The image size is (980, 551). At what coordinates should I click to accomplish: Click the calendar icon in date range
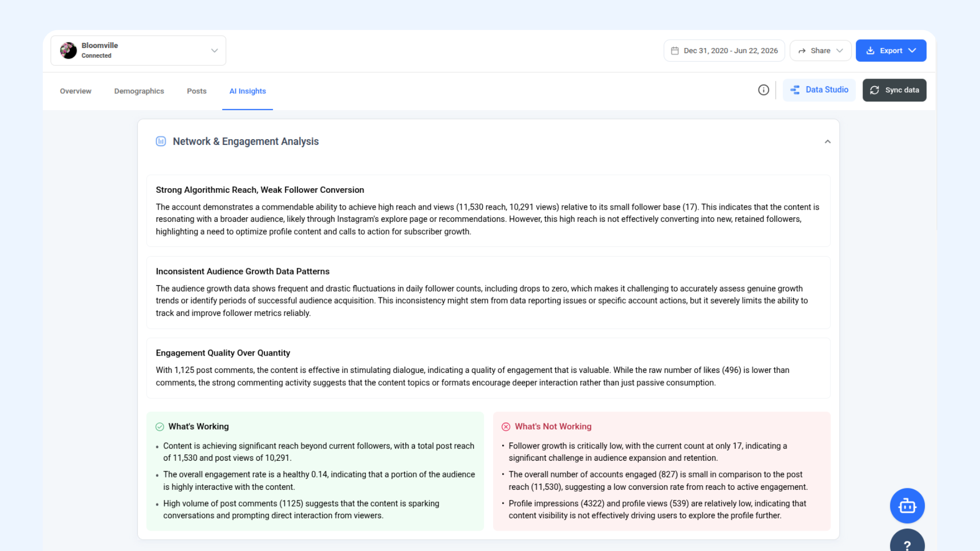[675, 51]
